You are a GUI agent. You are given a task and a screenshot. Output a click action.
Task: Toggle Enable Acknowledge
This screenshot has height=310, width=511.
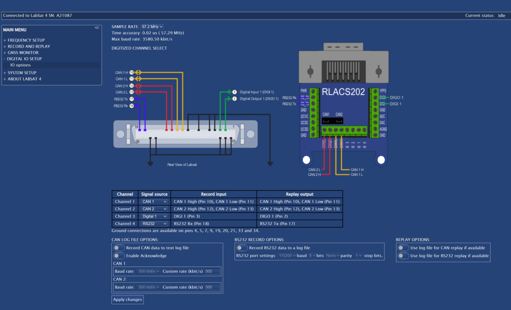point(119,256)
